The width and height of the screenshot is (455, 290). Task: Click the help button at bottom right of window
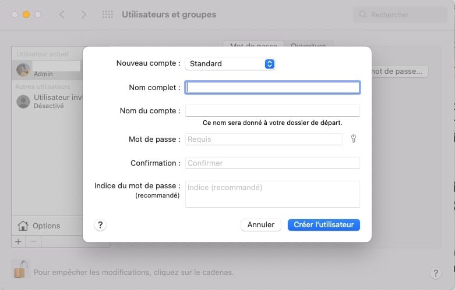(x=435, y=273)
